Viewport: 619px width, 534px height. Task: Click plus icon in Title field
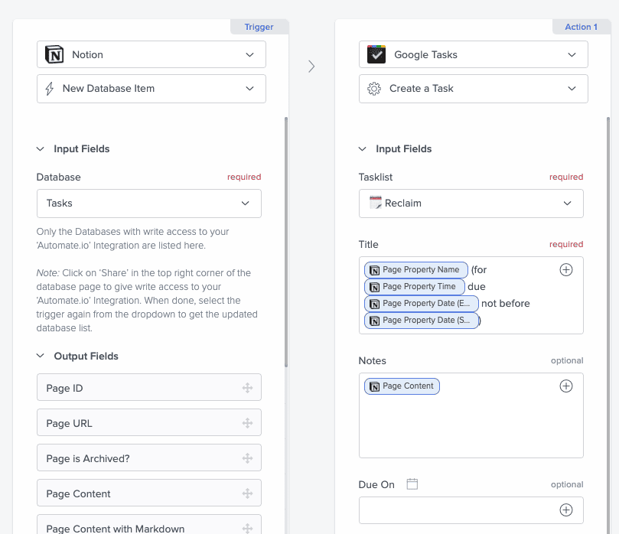pyautogui.click(x=566, y=269)
